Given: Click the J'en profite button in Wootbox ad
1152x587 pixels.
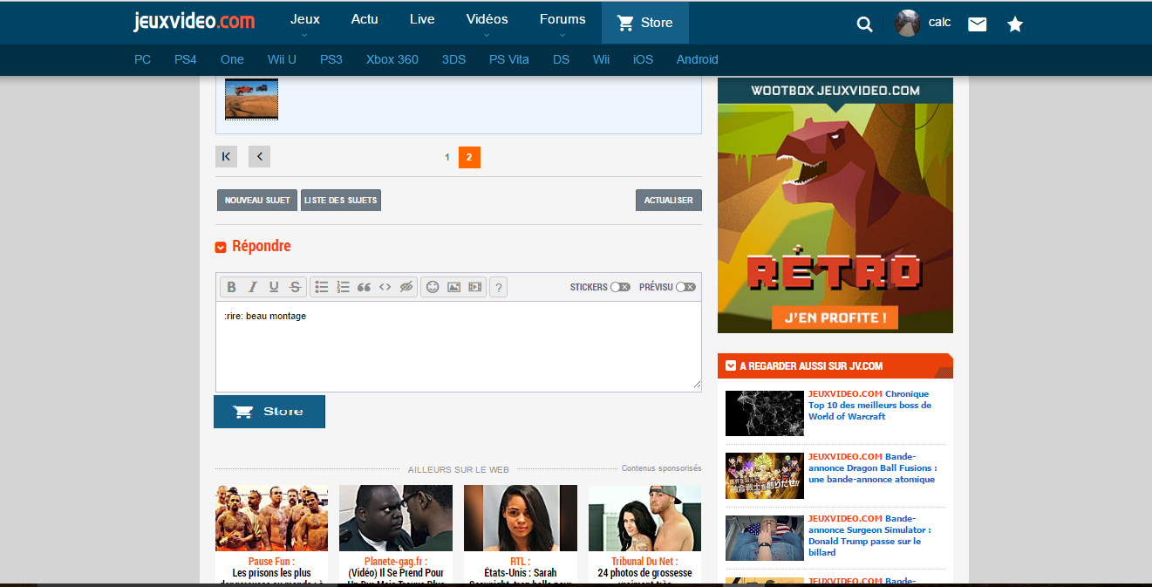Looking at the screenshot, I should click(x=835, y=317).
